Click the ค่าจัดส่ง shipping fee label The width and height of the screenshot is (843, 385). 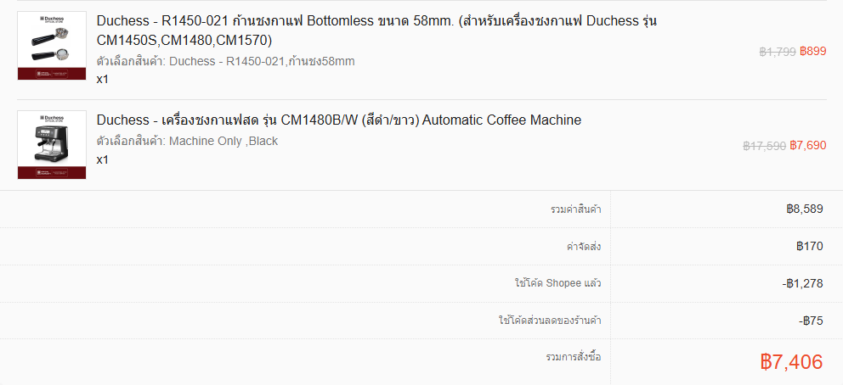[584, 247]
